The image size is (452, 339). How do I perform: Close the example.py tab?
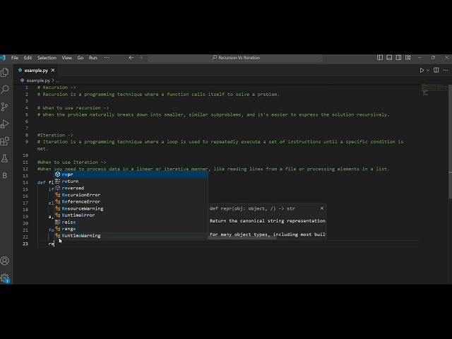point(53,70)
